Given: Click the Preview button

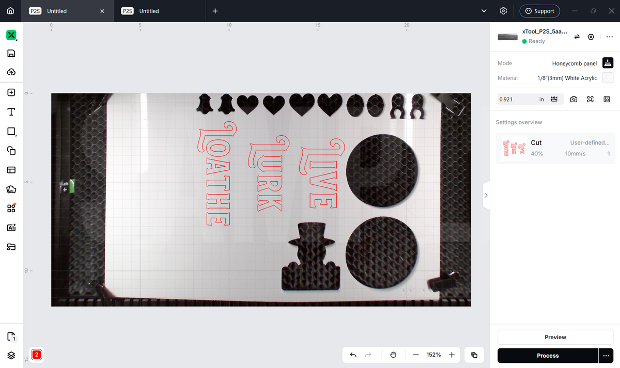Looking at the screenshot, I should coord(555,337).
